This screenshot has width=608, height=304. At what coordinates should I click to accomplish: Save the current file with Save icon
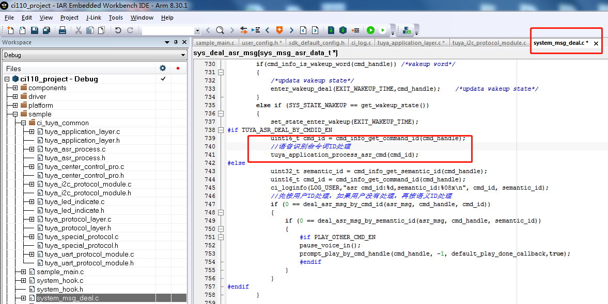coord(35,30)
